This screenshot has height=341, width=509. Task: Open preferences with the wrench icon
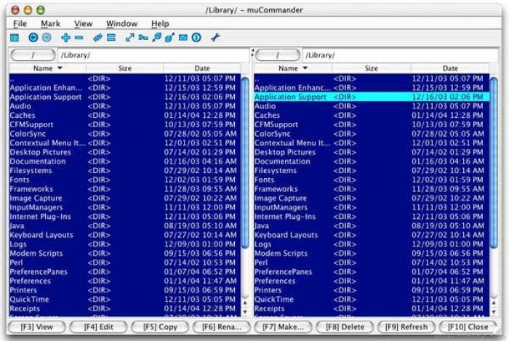215,38
